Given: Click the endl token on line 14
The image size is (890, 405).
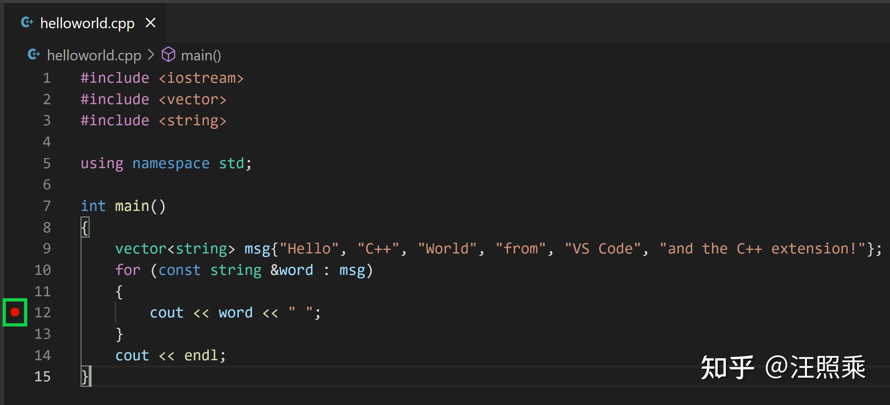Looking at the screenshot, I should click(201, 355).
